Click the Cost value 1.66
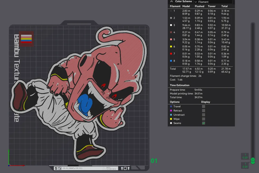259x173 pixels. [180, 80]
